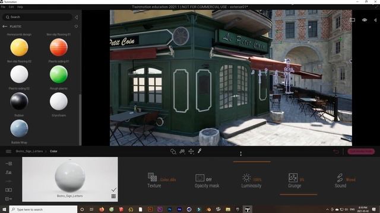The width and height of the screenshot is (380, 213).
Task: Click the link materials tool icon
Action: (x=173, y=151)
